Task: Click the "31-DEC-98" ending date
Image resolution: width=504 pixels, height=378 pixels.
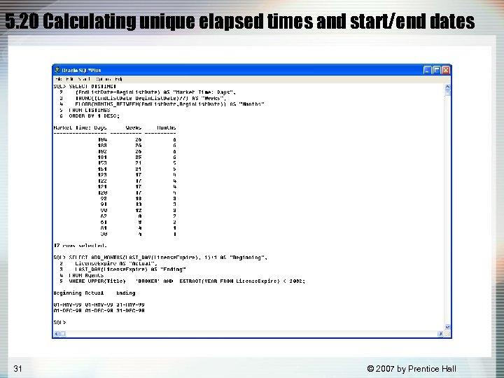Action: coord(130,311)
